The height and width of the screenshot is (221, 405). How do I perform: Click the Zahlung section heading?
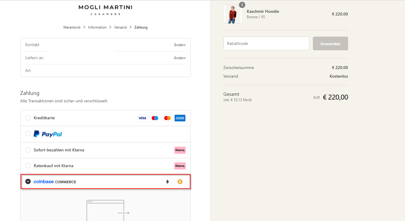click(30, 93)
